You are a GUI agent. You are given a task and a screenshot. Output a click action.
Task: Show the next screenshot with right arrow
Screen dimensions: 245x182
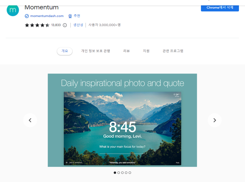215,120
